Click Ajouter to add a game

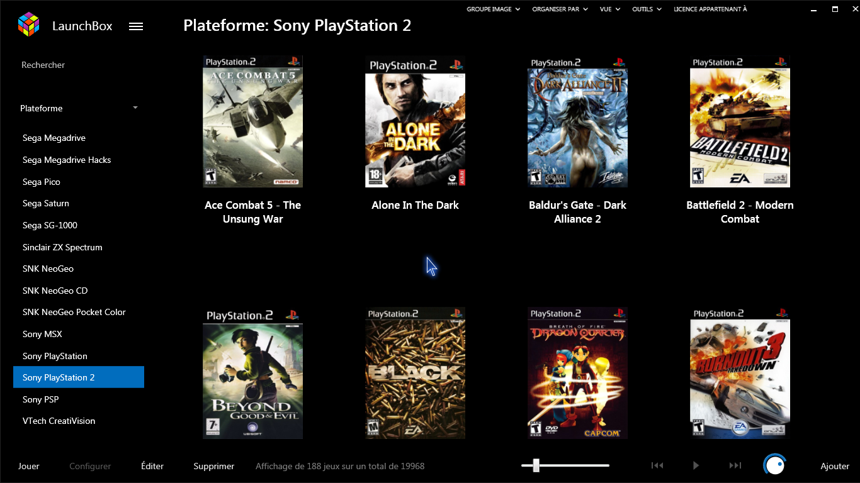click(835, 466)
